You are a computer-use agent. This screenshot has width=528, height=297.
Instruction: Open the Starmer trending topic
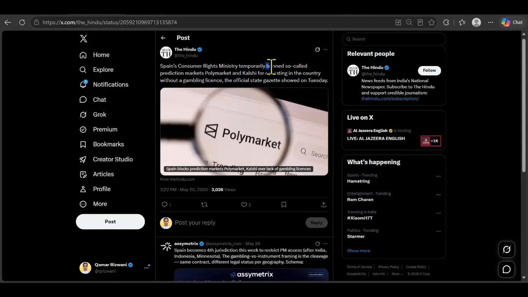pyautogui.click(x=356, y=237)
